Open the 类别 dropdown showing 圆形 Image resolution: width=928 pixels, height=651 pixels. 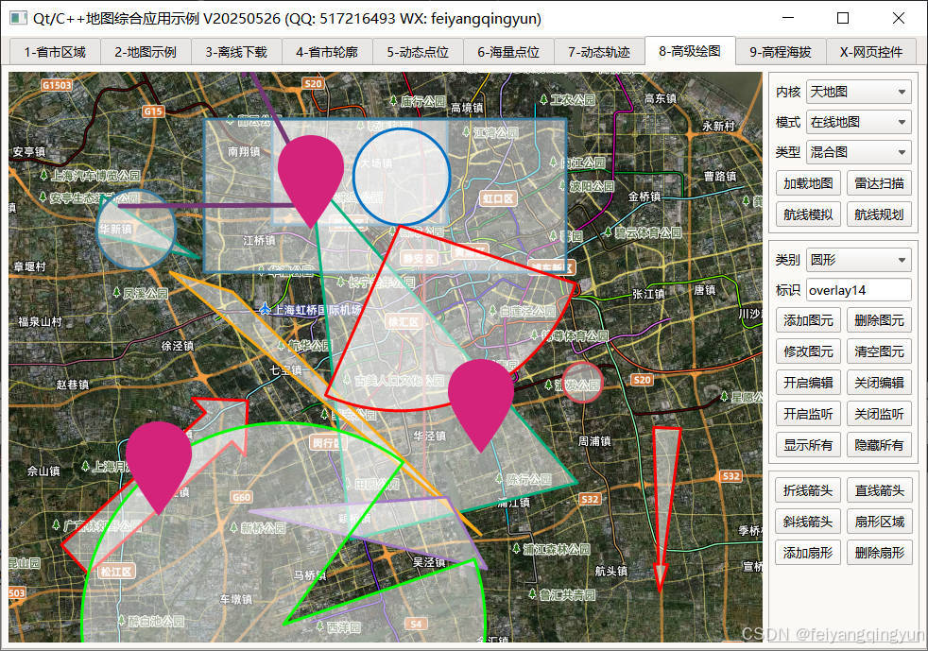click(x=858, y=260)
